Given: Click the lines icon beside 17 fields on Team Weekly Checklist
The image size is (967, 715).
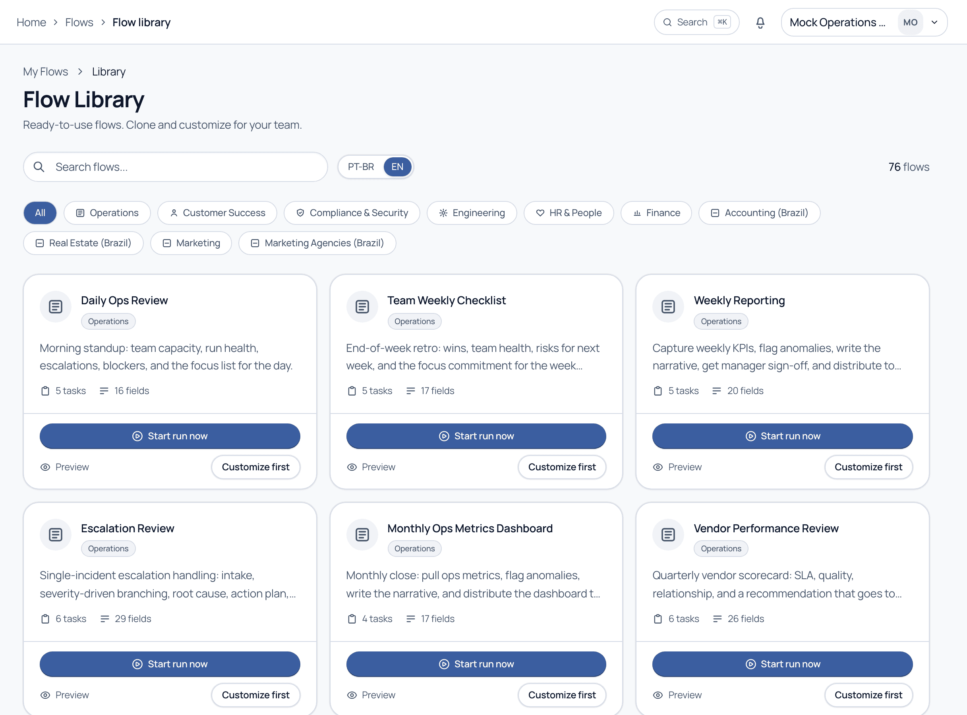Looking at the screenshot, I should click(x=410, y=391).
